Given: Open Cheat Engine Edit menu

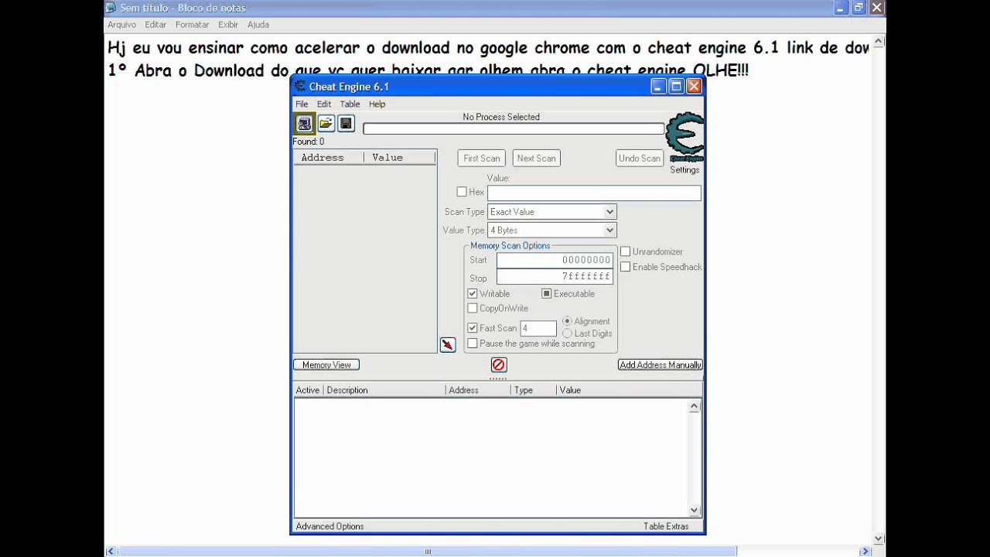Looking at the screenshot, I should click(x=324, y=104).
